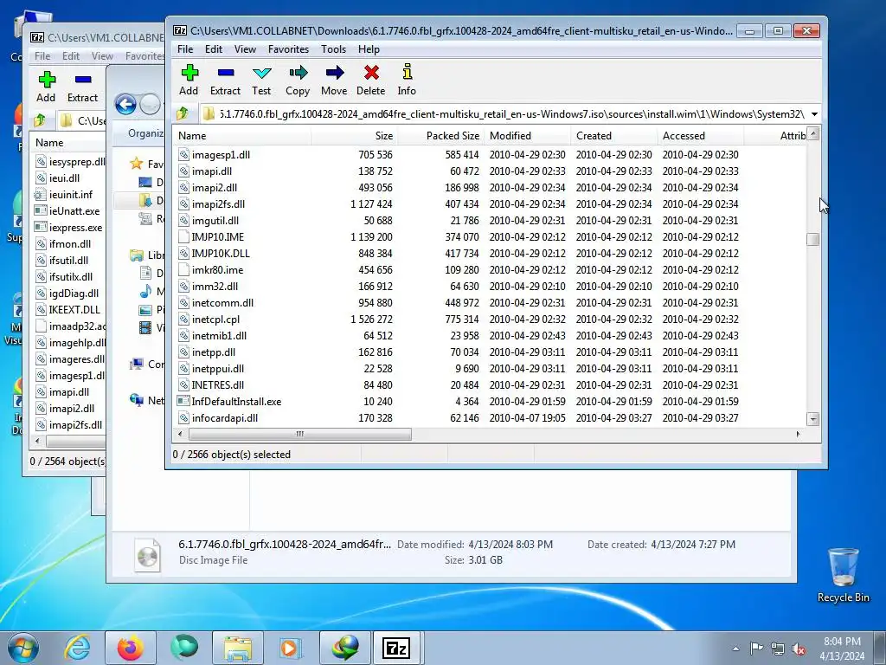
Task: Select ieuinit.inf in background 7-Zip window
Action: (69, 195)
